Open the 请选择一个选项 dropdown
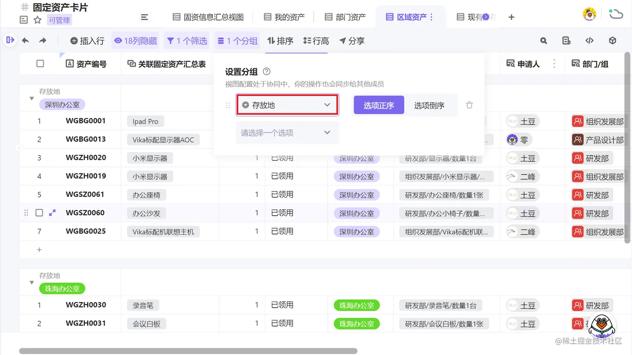 point(287,132)
